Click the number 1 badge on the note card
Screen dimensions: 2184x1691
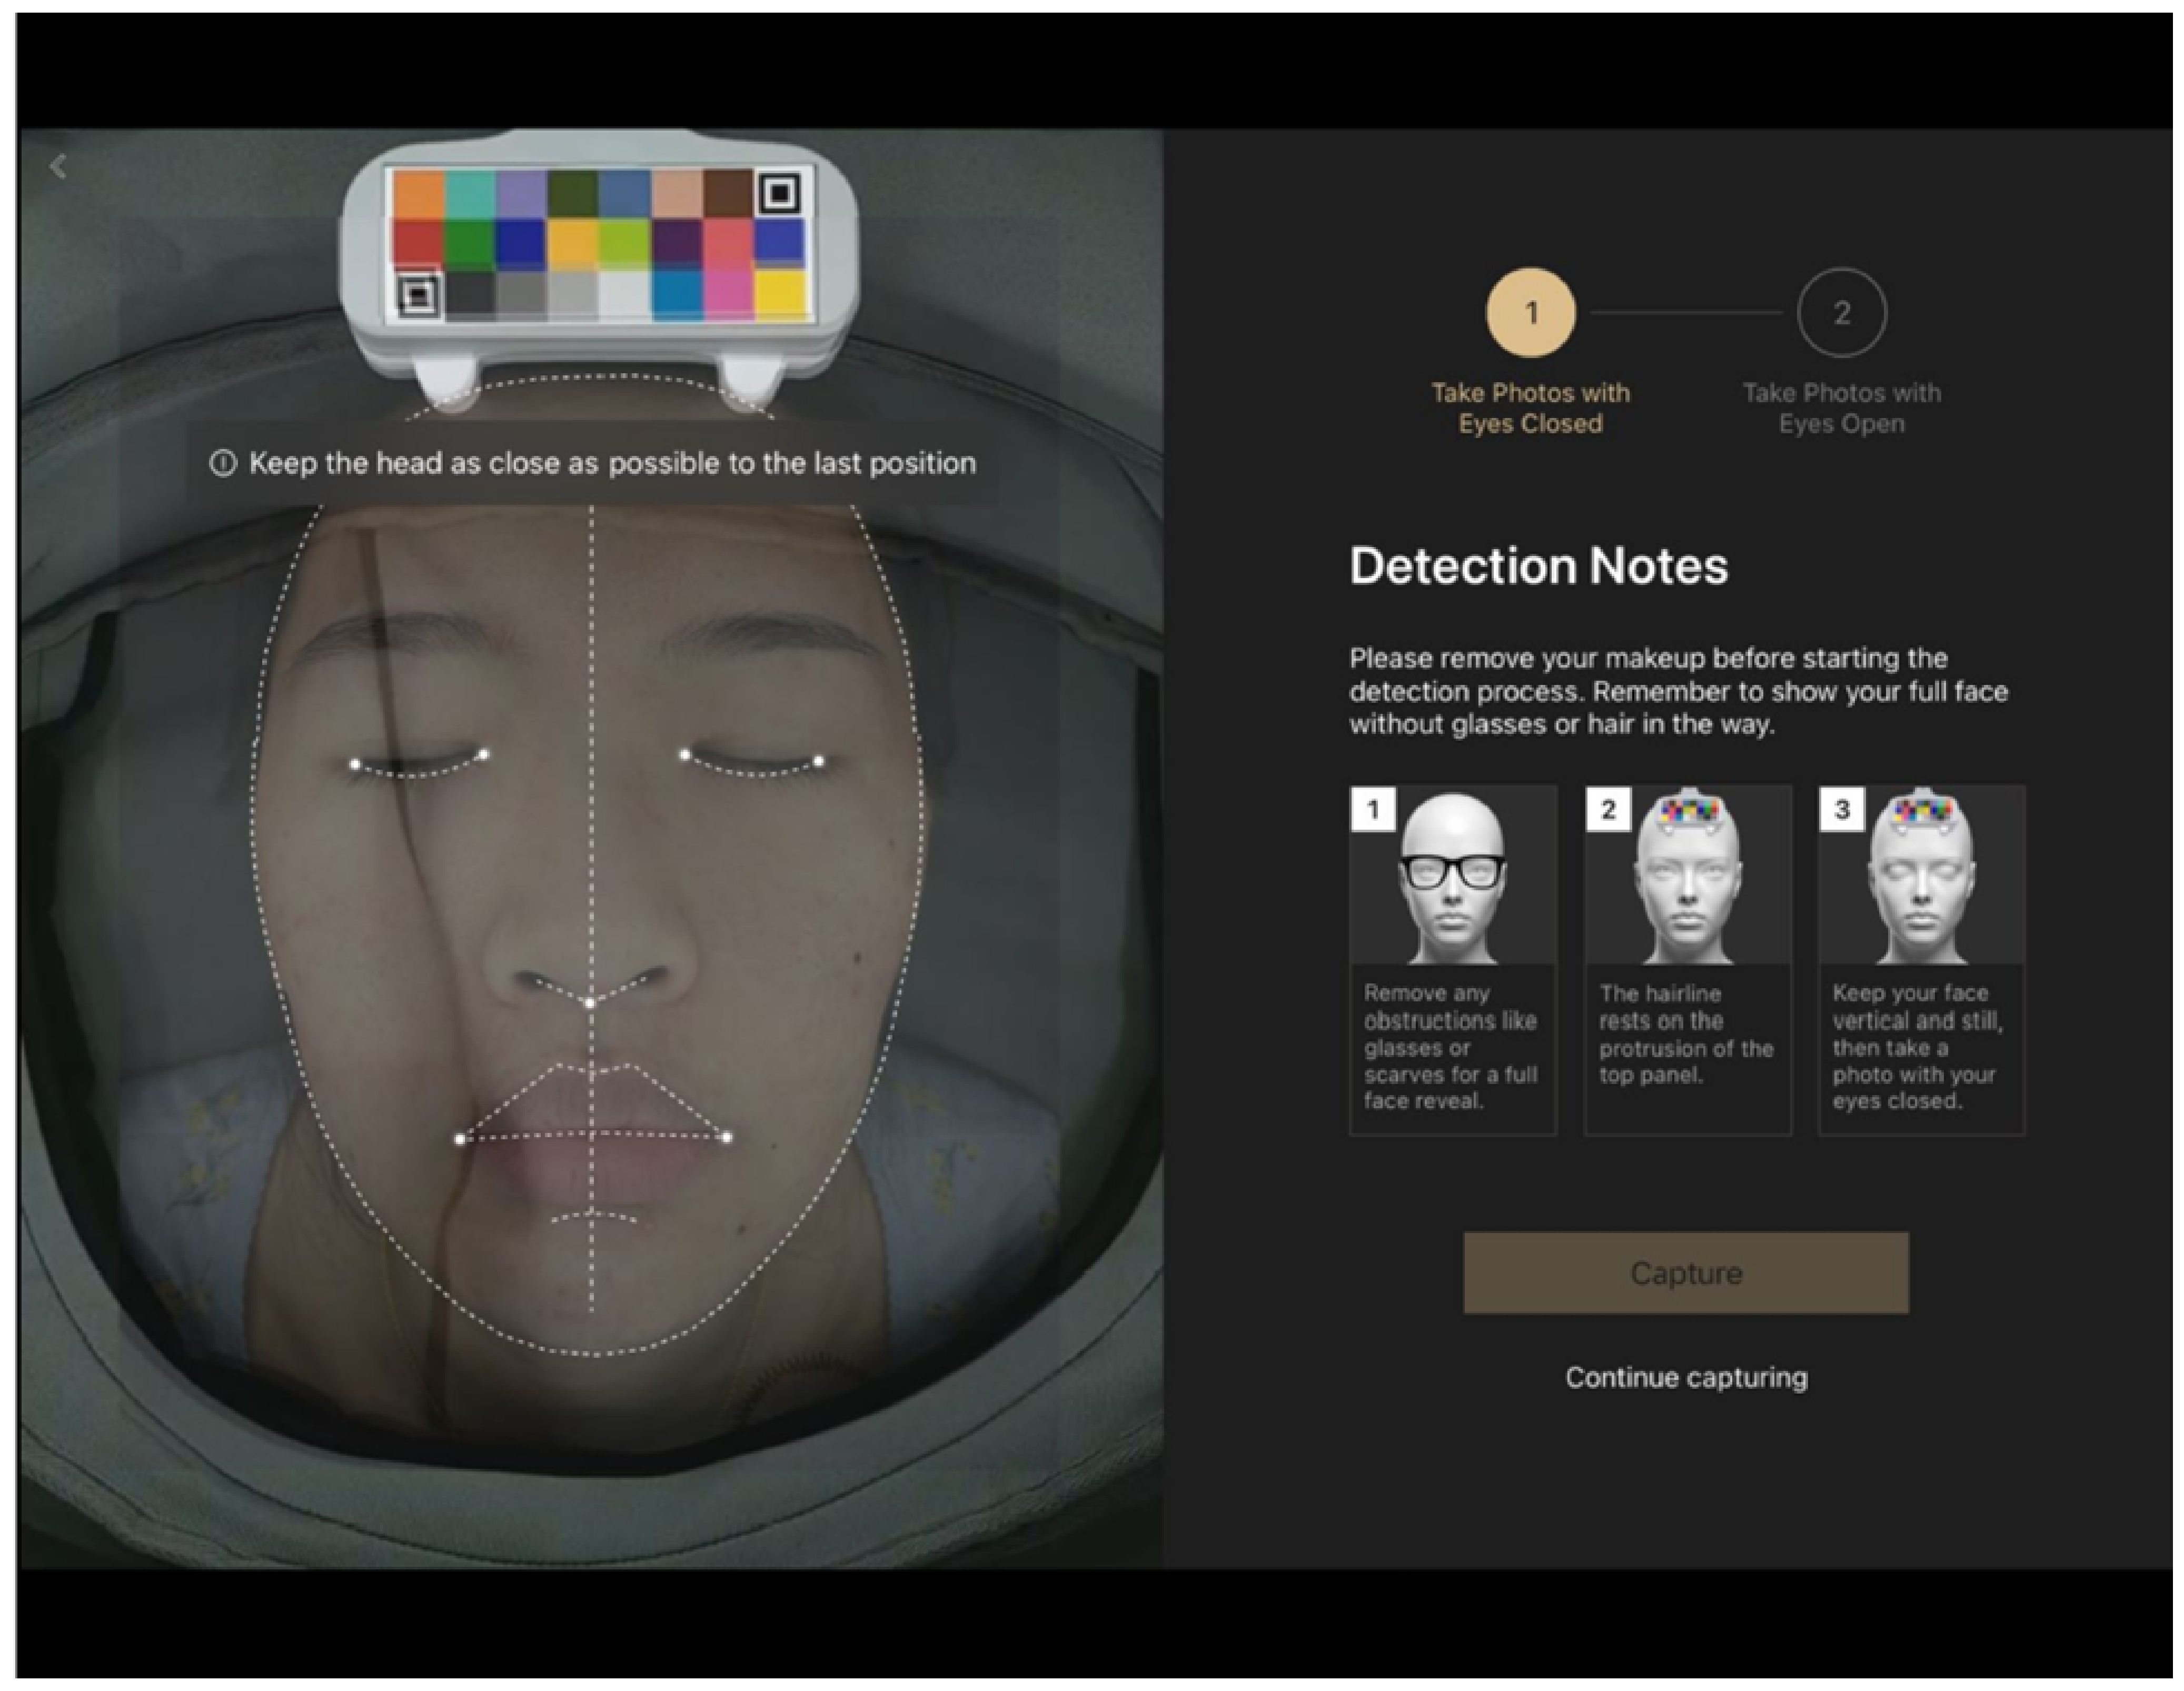[x=1373, y=809]
